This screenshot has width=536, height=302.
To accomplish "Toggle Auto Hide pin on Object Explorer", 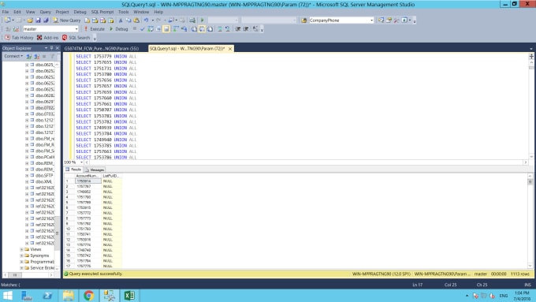I will coord(51,48).
